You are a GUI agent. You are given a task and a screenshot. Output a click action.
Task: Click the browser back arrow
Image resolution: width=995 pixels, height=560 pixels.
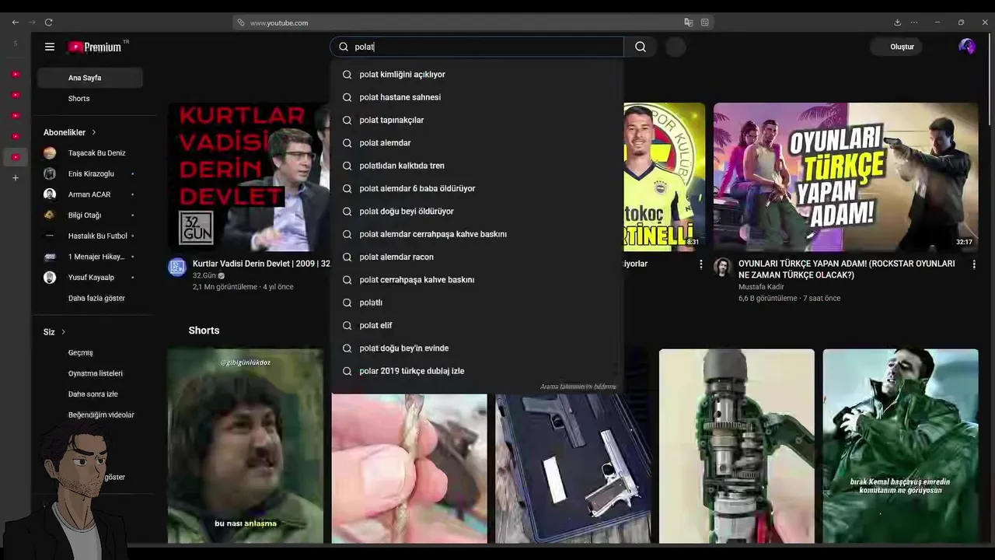pyautogui.click(x=16, y=23)
